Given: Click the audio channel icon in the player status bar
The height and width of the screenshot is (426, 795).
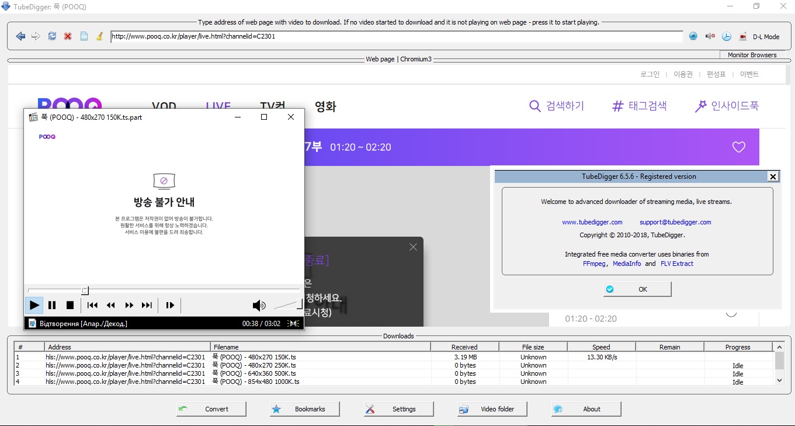Looking at the screenshot, I should pos(294,324).
